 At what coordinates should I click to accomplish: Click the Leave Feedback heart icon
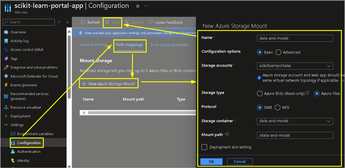click(151, 22)
